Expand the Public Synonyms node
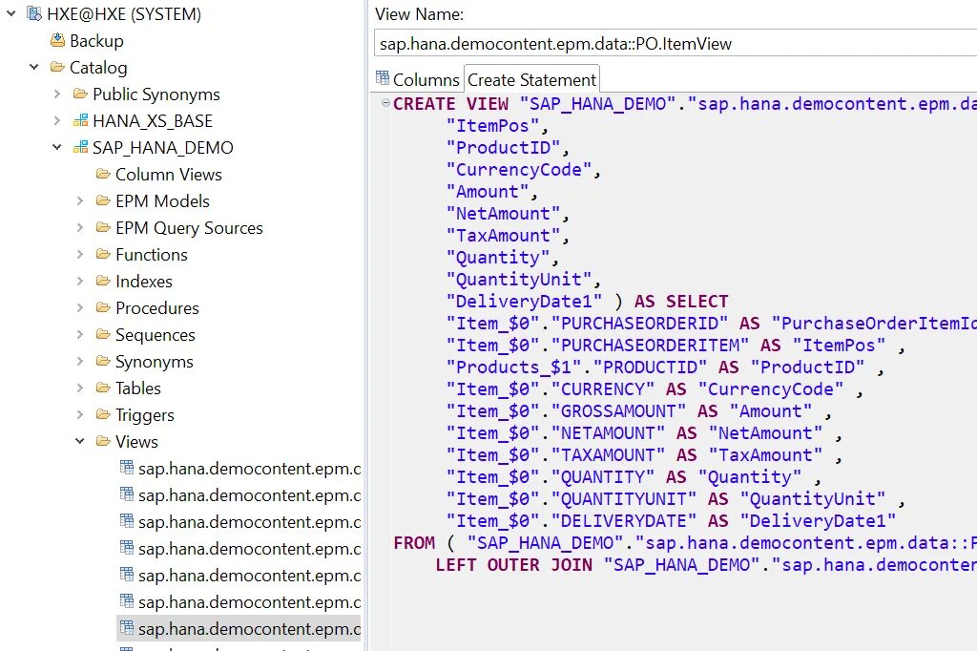977x651 pixels. (57, 94)
